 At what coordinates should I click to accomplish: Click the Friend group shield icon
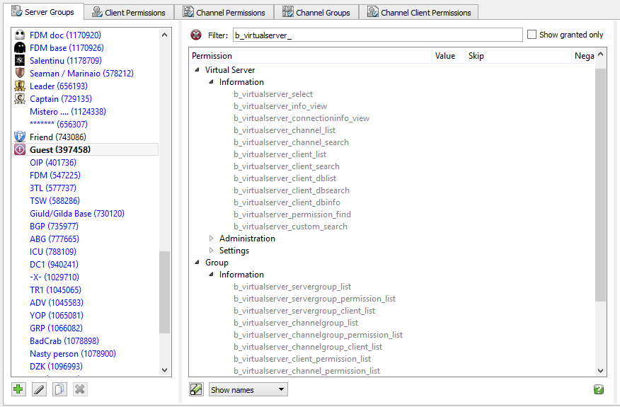click(20, 137)
